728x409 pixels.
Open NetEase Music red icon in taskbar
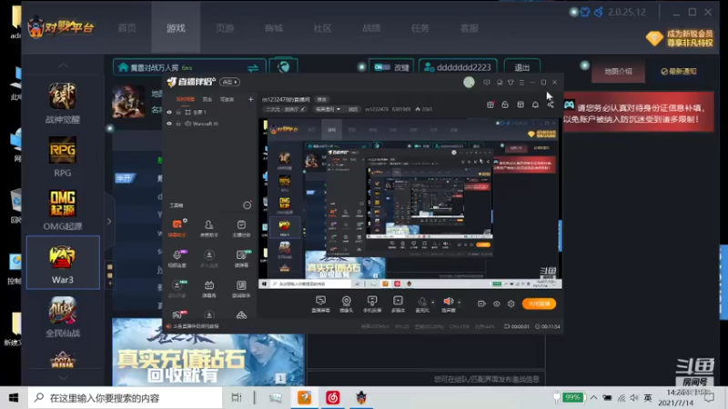coord(333,397)
